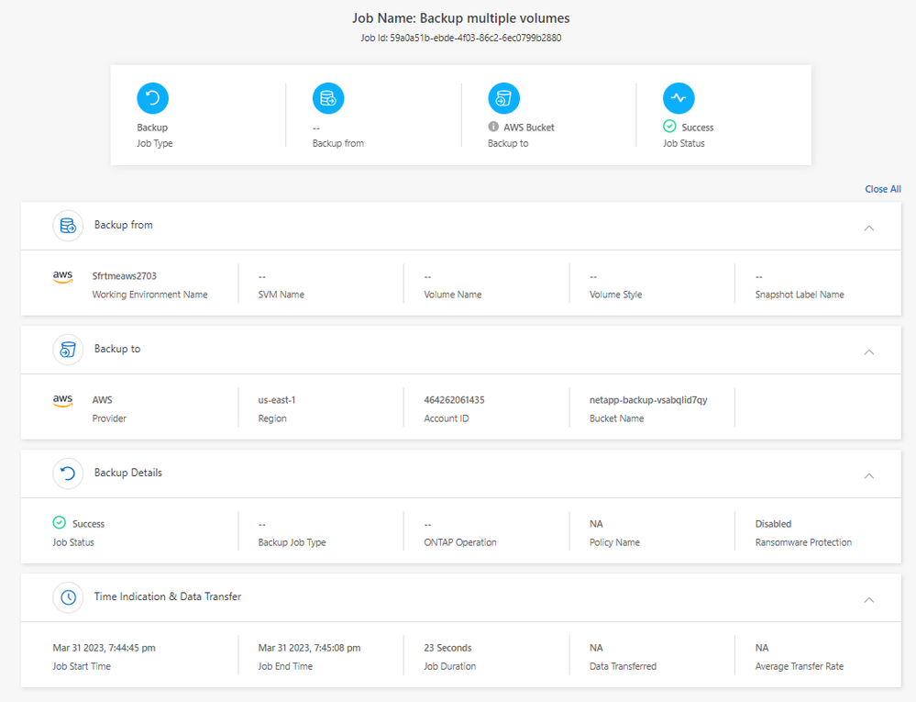
Task: Click the Time Indication clock icon
Action: 68,597
